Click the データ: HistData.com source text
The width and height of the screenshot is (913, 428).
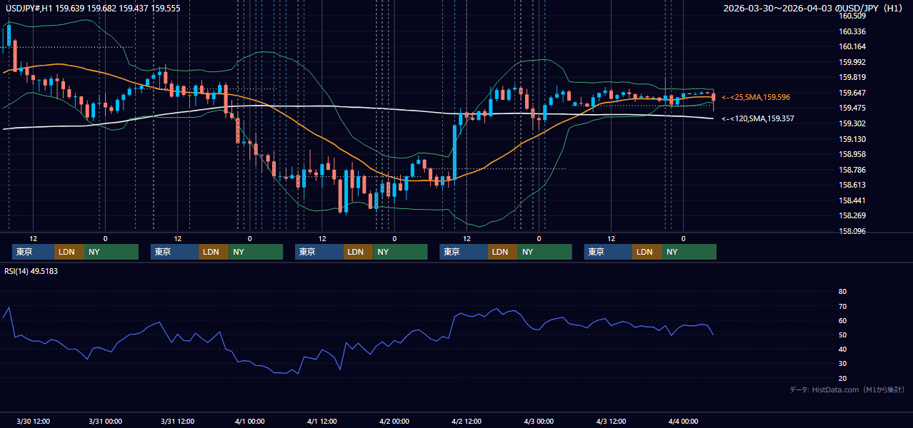click(x=847, y=390)
